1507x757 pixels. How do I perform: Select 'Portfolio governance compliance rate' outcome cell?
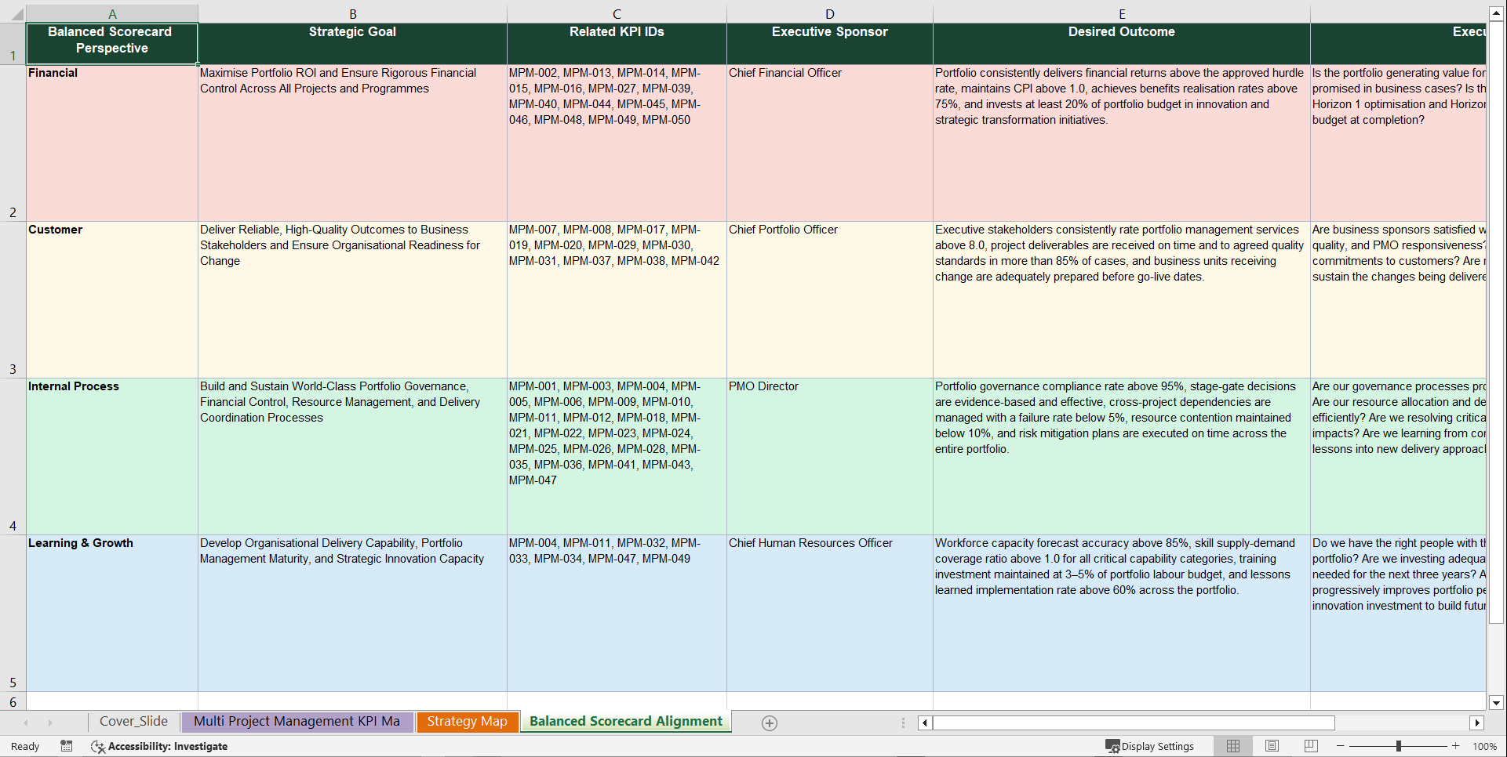click(x=1122, y=456)
